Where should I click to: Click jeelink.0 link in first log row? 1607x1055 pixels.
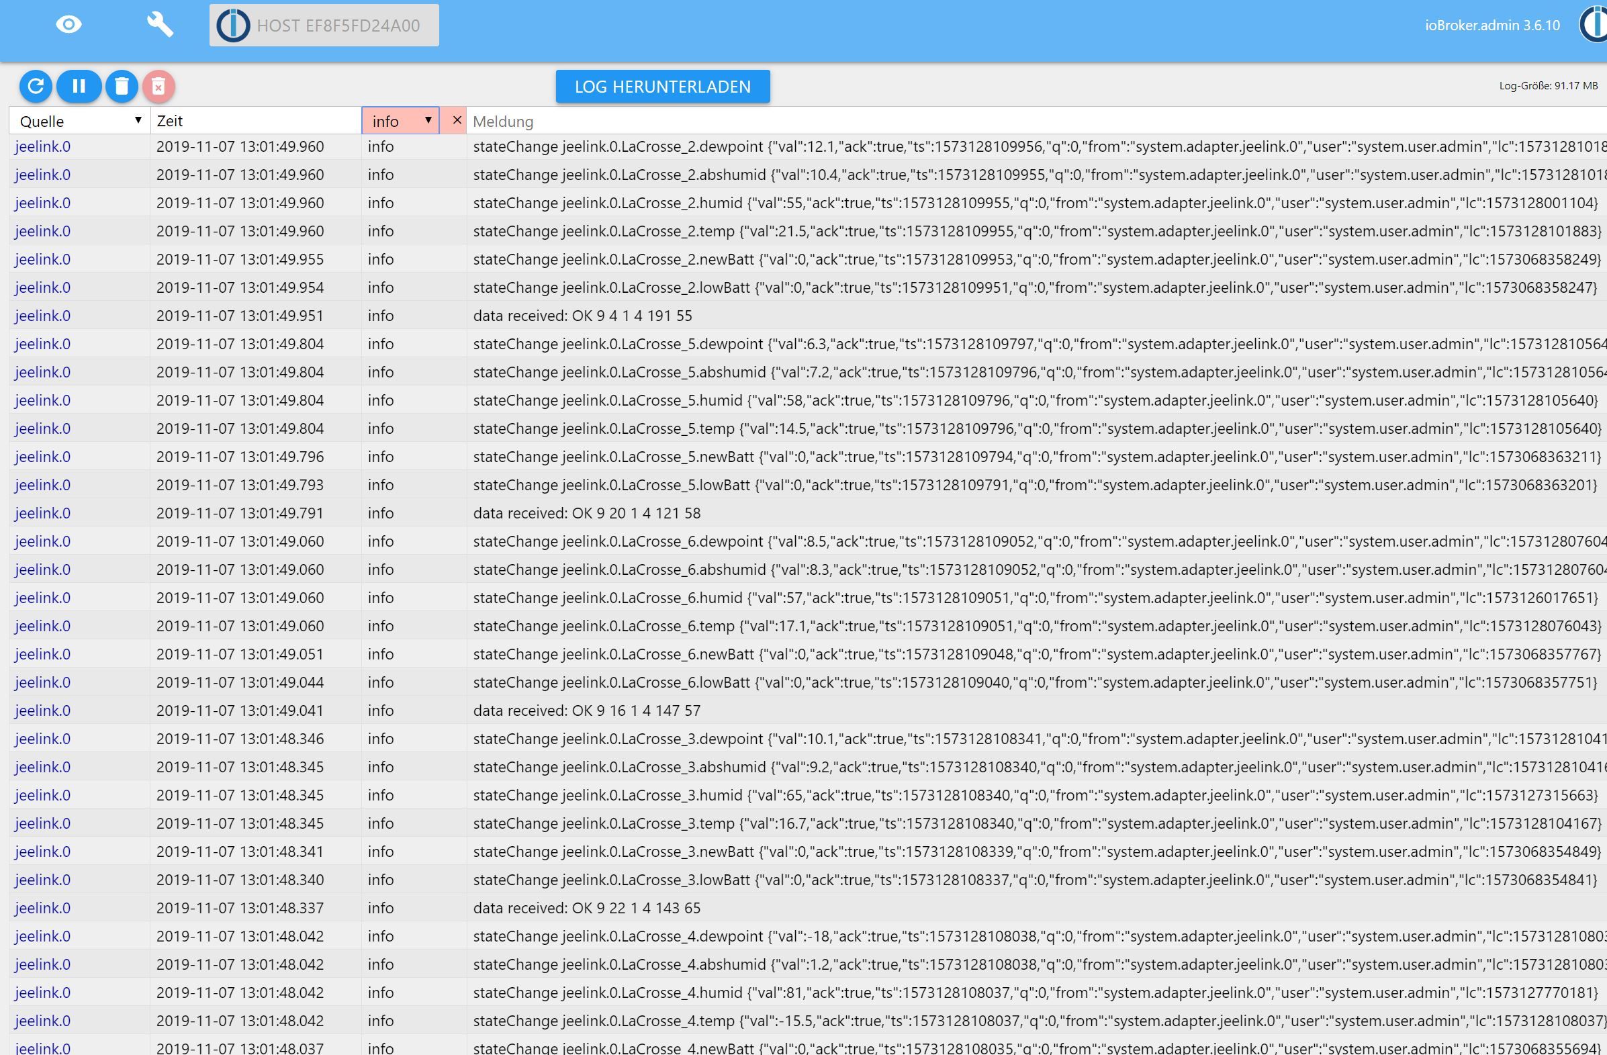click(42, 146)
